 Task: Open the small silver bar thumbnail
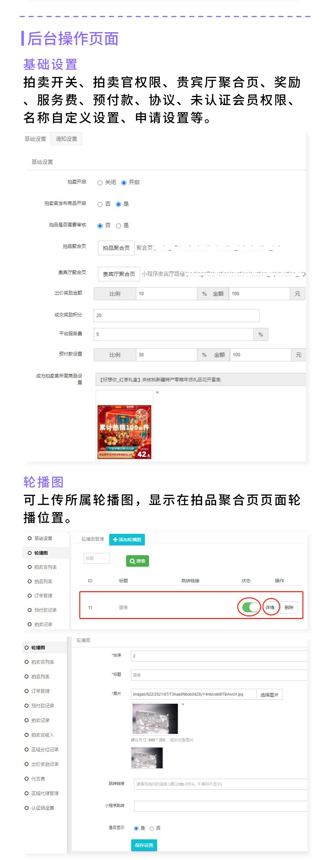(147, 758)
